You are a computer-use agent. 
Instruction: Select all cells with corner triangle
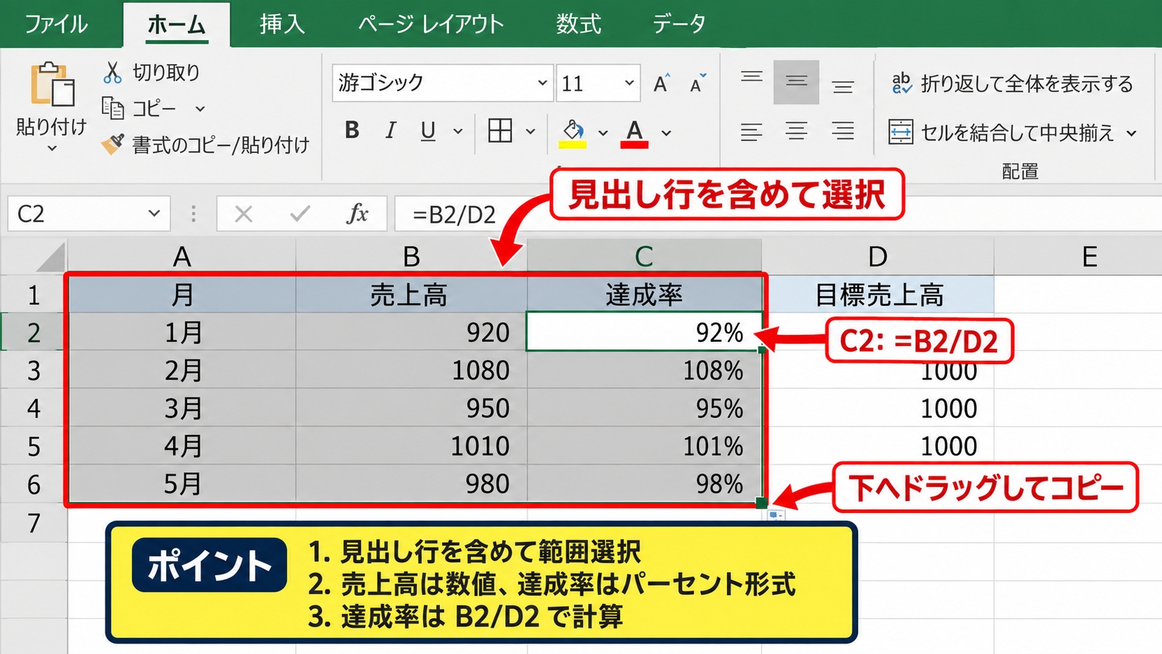pos(50,257)
